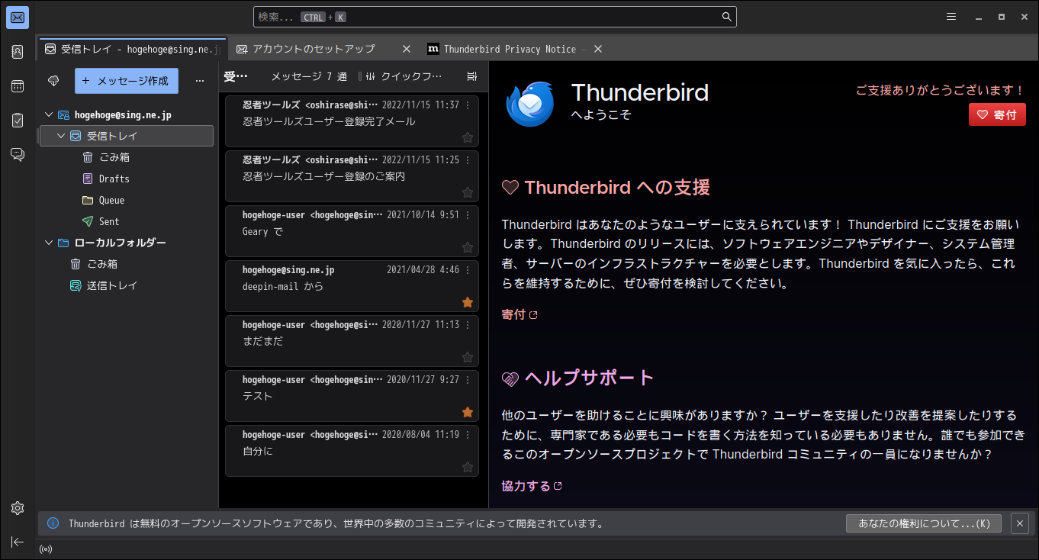The image size is (1039, 560).
Task: Open the Tasks icon in the sidebar
Action: pos(17,121)
